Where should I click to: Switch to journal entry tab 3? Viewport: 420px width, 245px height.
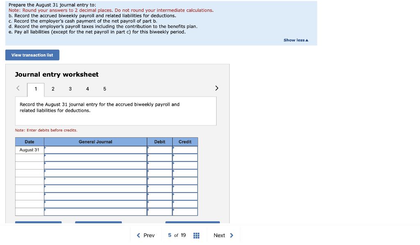click(x=70, y=89)
